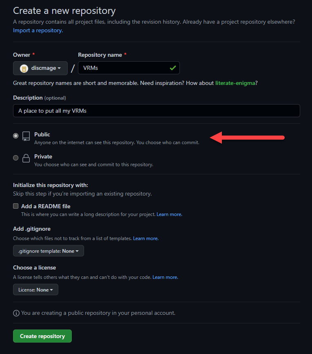Select the Private radio button

point(15,158)
